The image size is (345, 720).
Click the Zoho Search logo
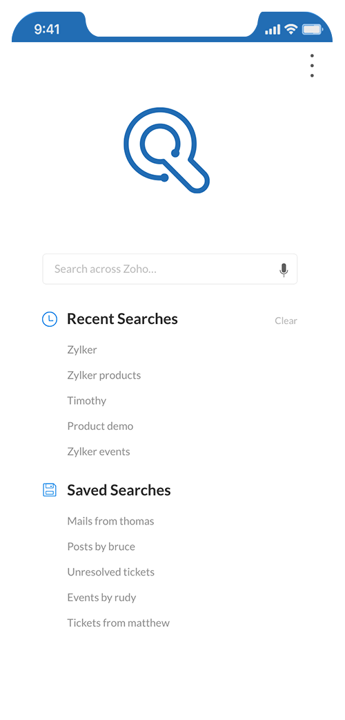coord(166,151)
